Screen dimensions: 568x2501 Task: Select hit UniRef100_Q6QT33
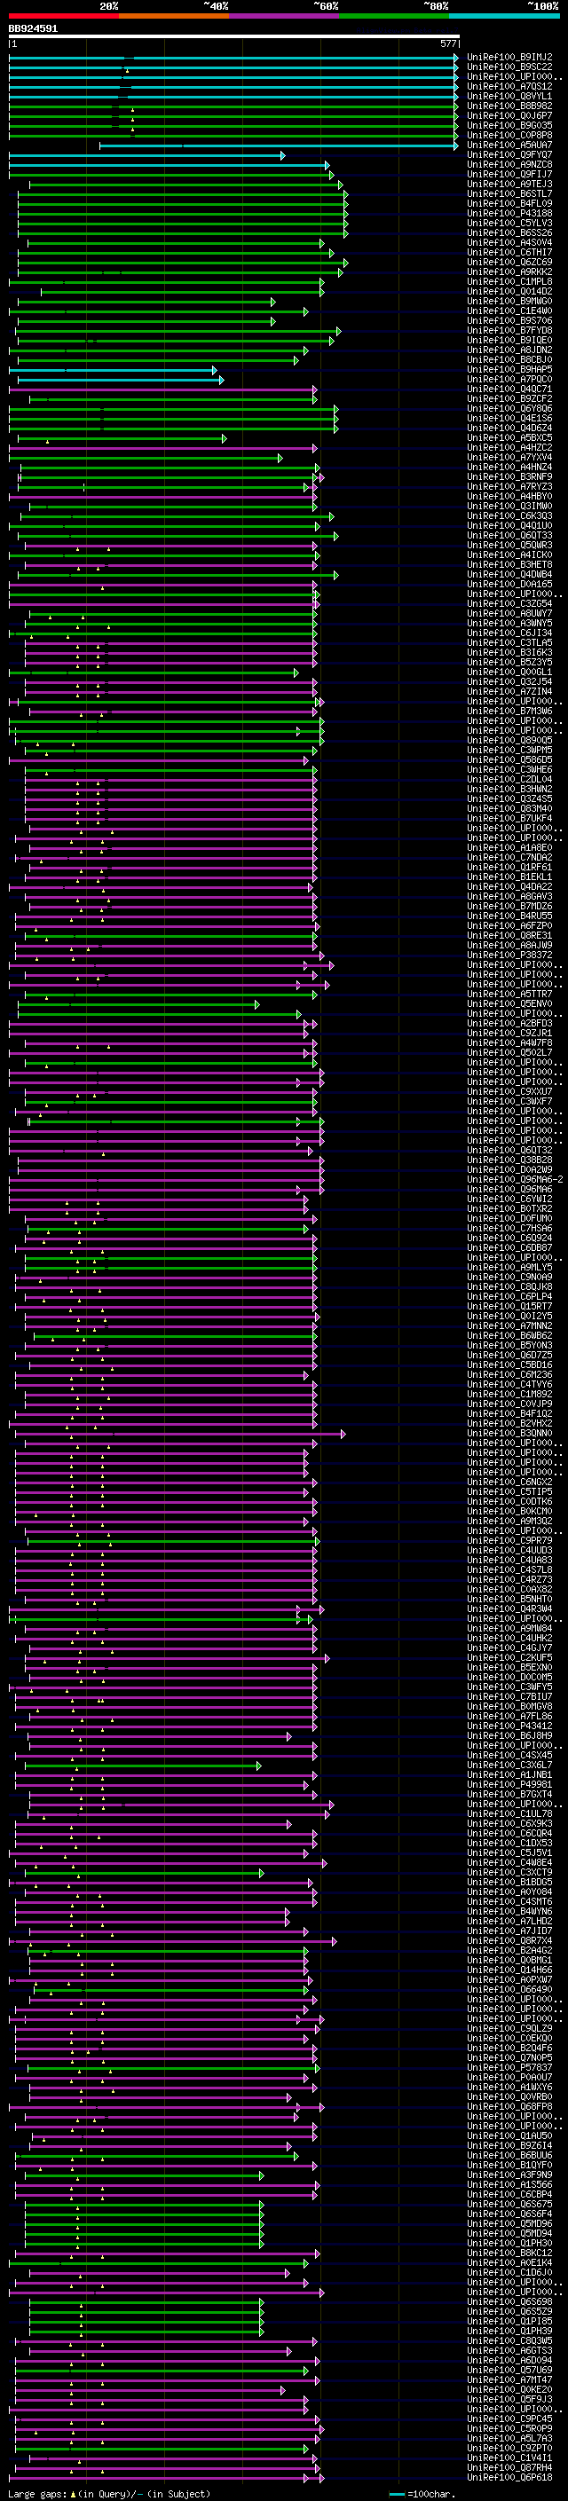[x=509, y=535]
